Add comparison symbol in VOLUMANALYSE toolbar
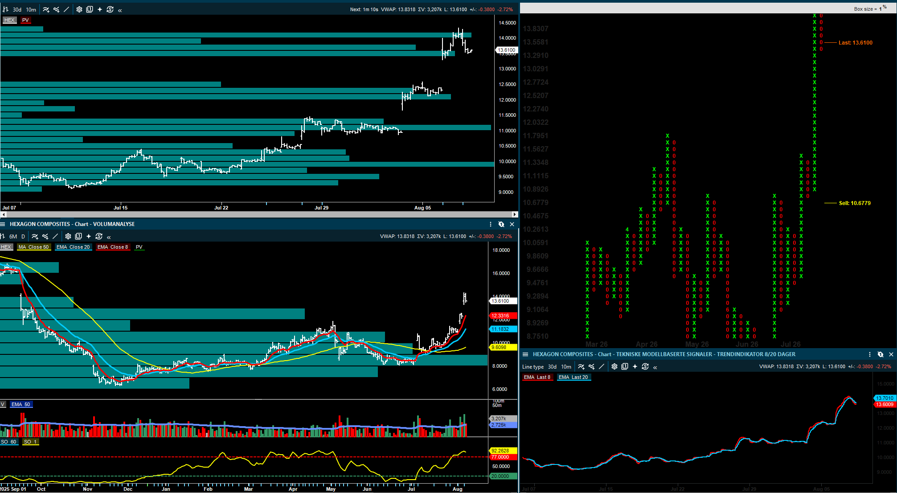The width and height of the screenshot is (897, 493). (x=45, y=236)
